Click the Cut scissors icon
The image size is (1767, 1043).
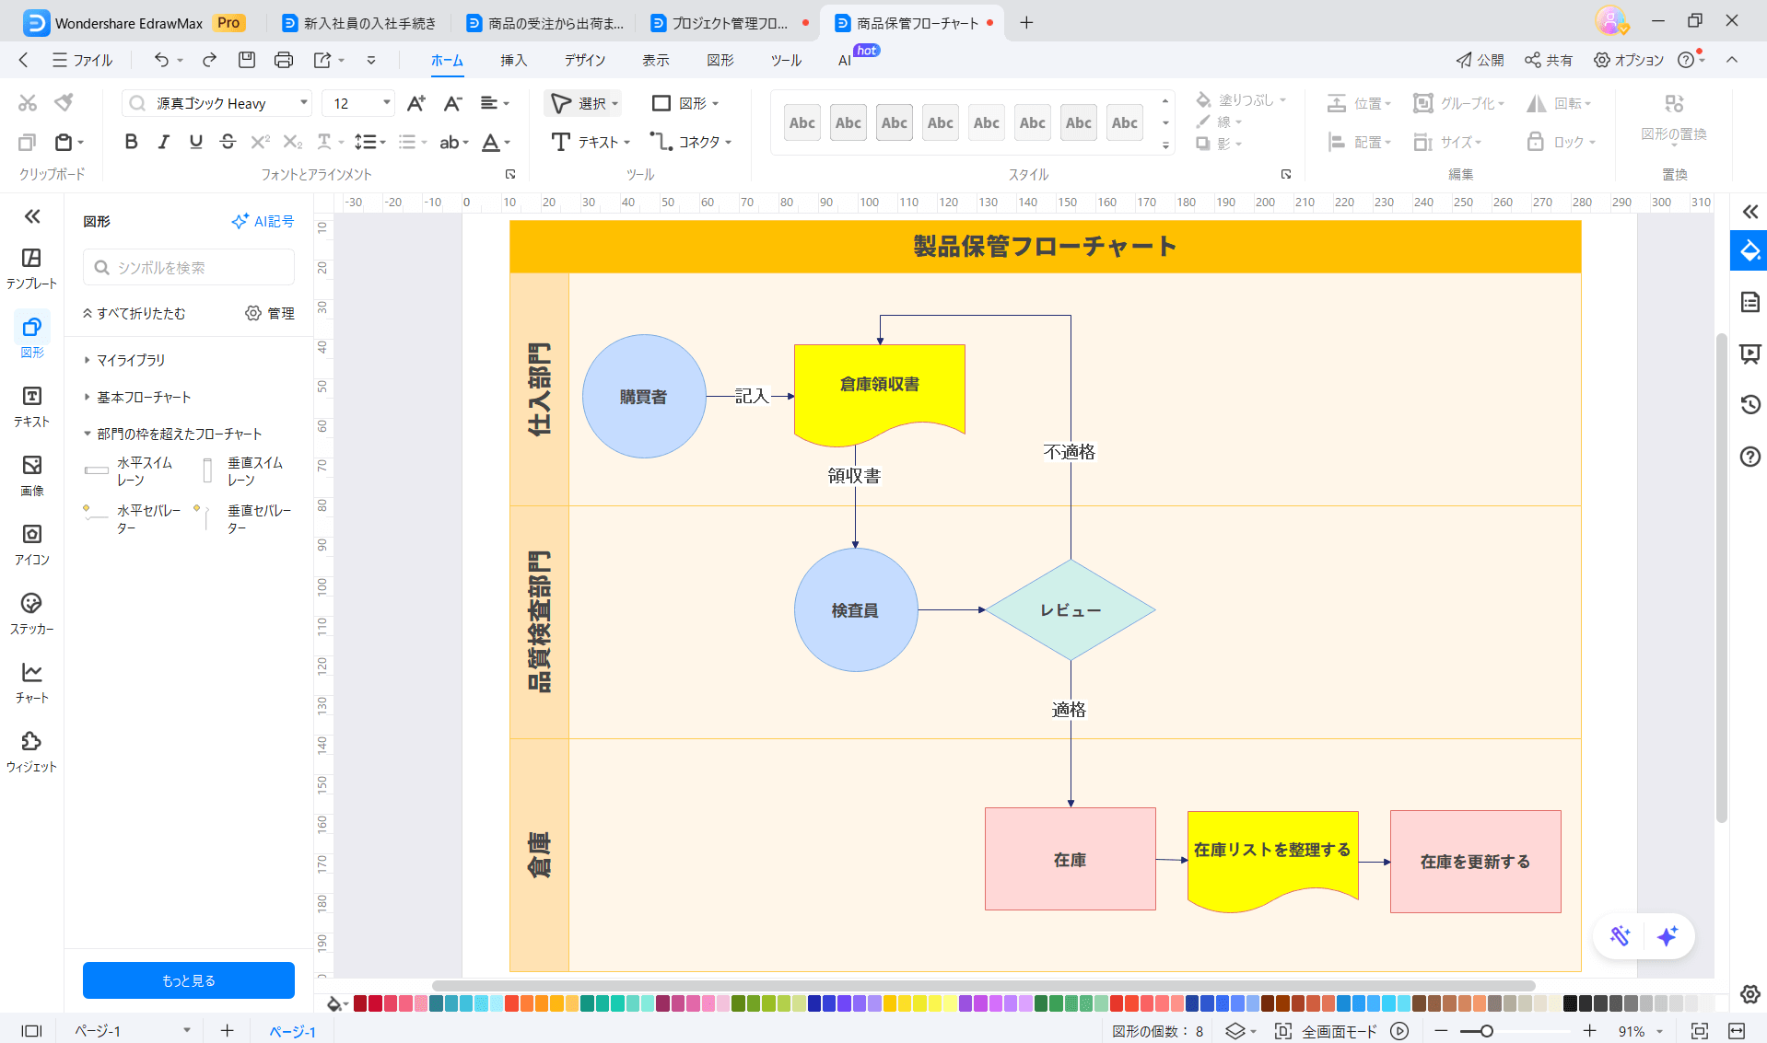click(x=28, y=103)
